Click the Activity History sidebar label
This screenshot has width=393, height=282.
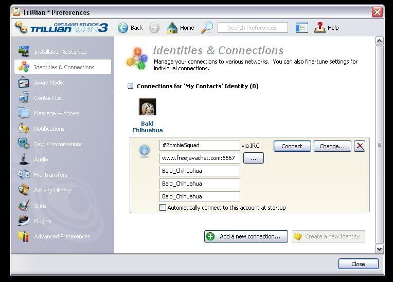point(53,190)
